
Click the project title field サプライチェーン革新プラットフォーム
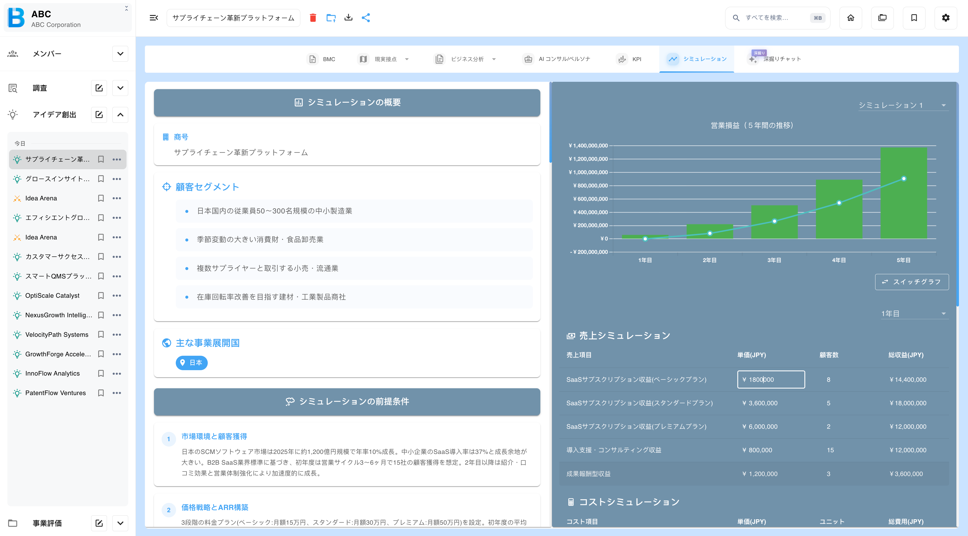233,18
